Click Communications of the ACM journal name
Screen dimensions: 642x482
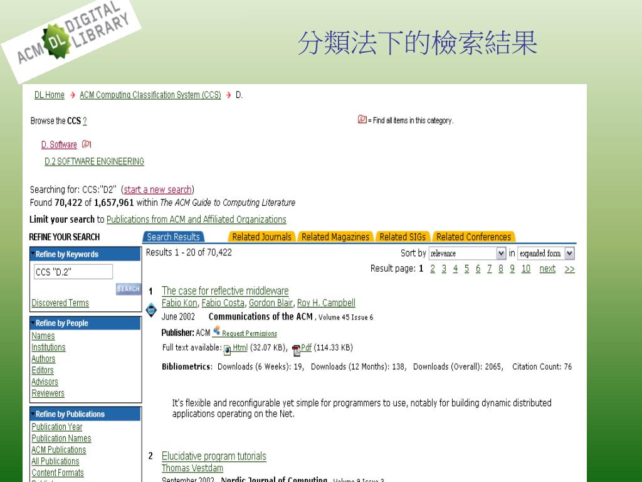260,316
